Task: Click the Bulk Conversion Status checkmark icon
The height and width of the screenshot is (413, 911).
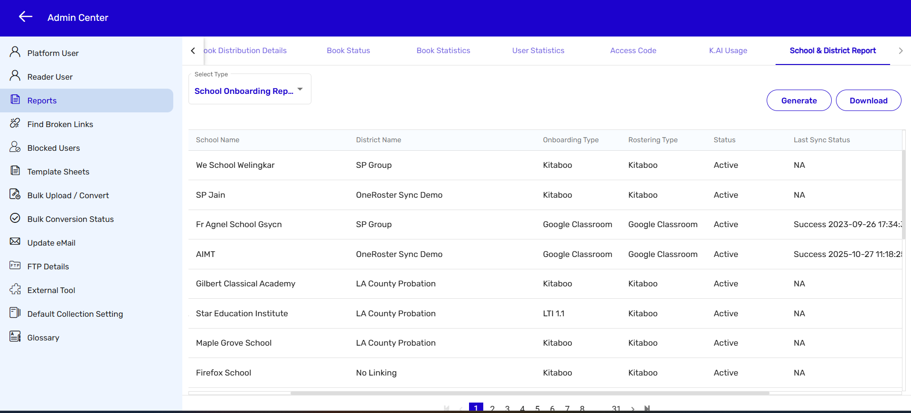Action: pyautogui.click(x=15, y=218)
